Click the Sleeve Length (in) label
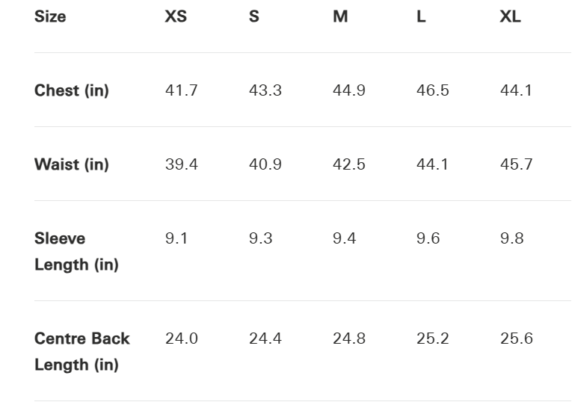Image resolution: width=578 pixels, height=405 pixels. point(76,251)
